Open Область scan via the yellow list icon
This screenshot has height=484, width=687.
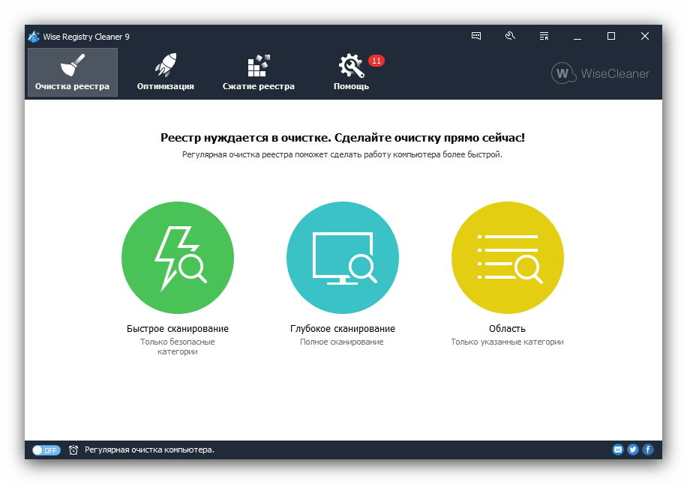[507, 257]
